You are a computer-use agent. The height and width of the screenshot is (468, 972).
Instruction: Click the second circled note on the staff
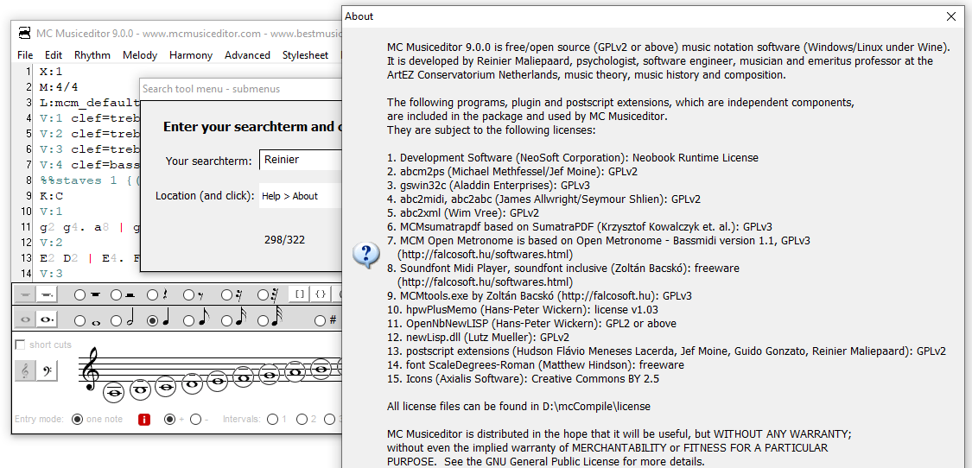(x=140, y=390)
